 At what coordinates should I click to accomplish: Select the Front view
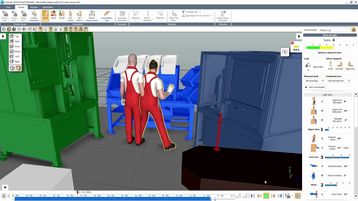point(15,46)
